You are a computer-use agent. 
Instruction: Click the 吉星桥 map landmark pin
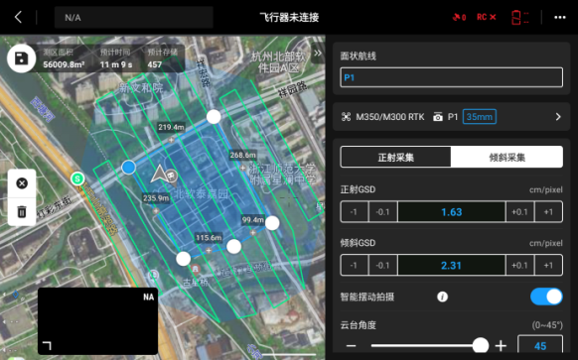point(196,270)
